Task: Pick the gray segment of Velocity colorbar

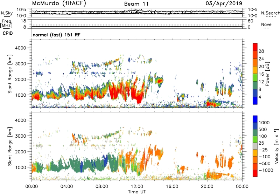Action: (x=255, y=146)
